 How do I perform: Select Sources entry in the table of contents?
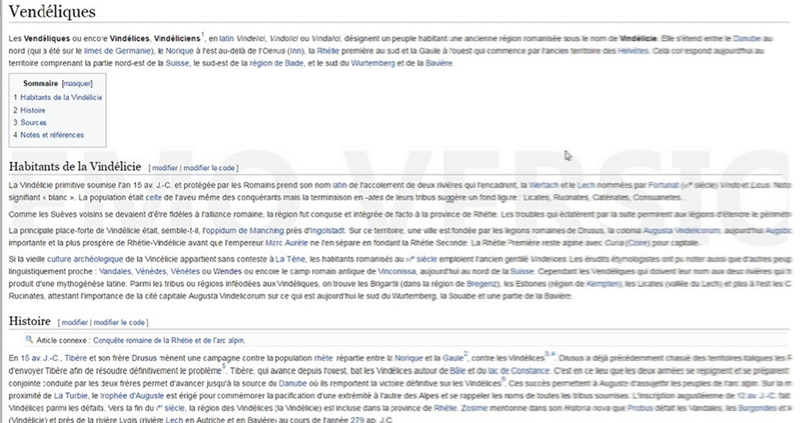tap(33, 123)
